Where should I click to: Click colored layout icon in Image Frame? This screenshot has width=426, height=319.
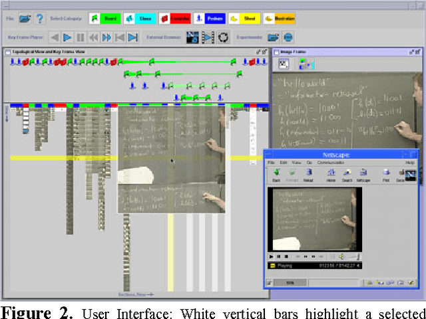click(307, 64)
